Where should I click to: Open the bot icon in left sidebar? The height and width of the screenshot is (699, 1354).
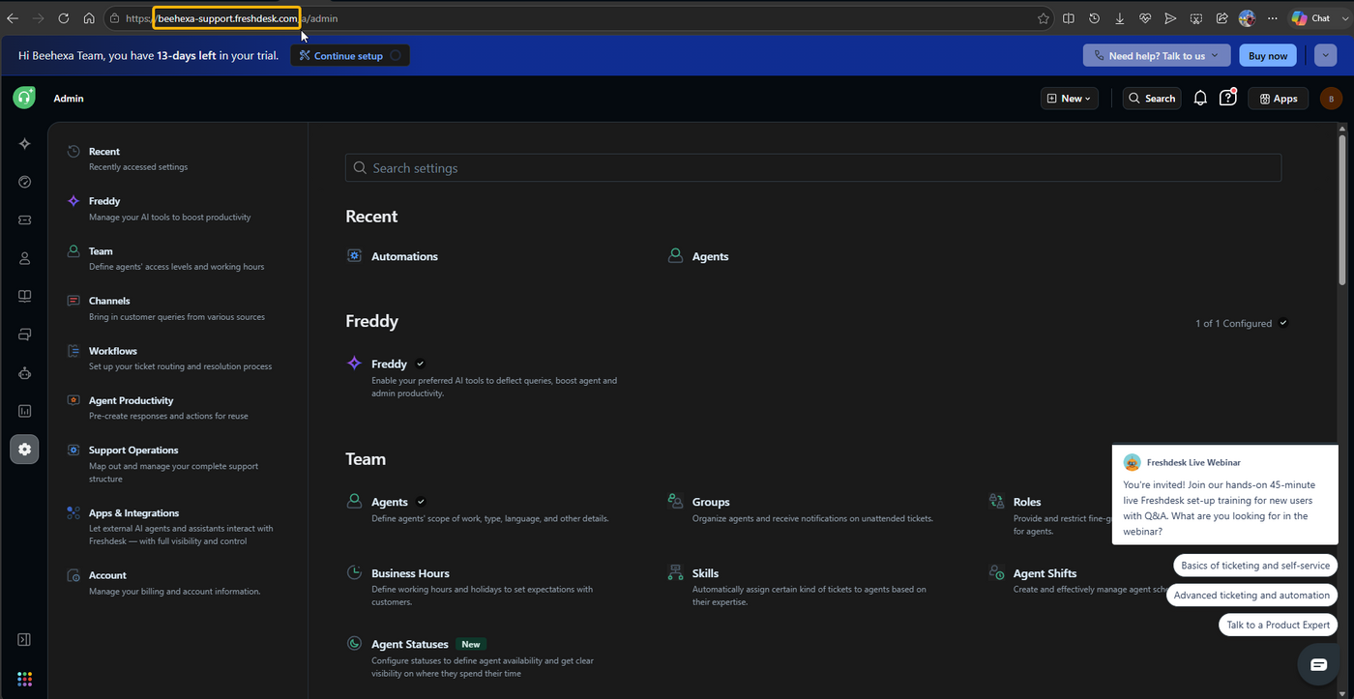[x=24, y=373]
